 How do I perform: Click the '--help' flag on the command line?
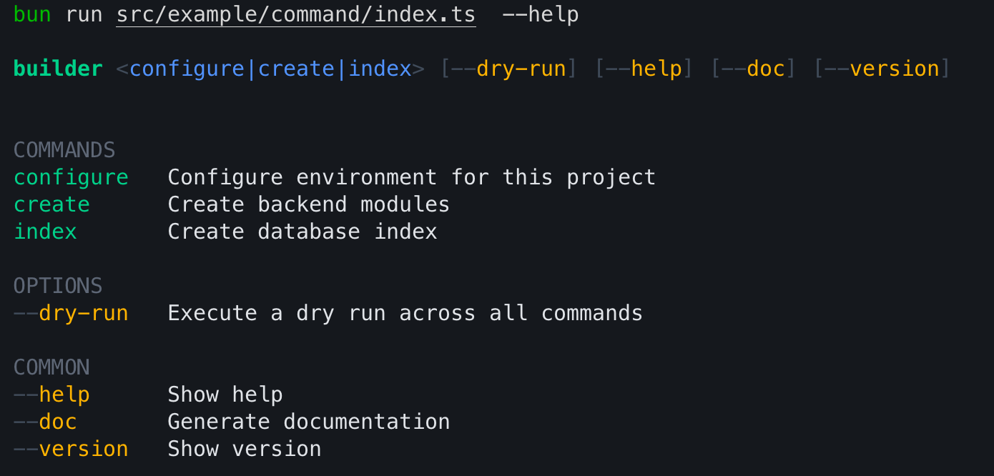point(541,15)
